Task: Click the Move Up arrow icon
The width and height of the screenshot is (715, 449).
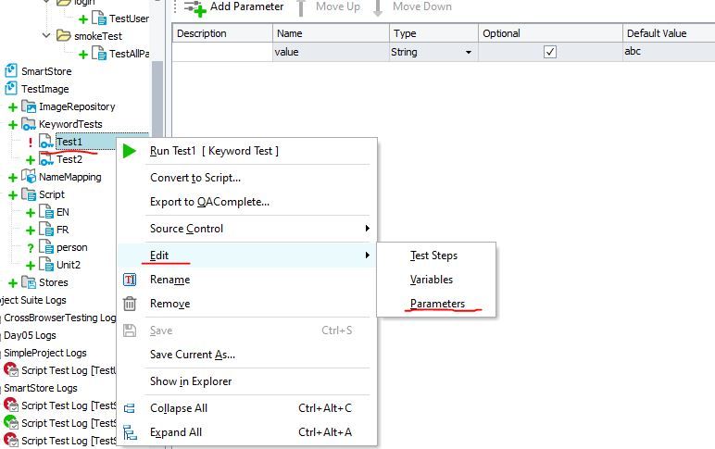Action: click(301, 7)
